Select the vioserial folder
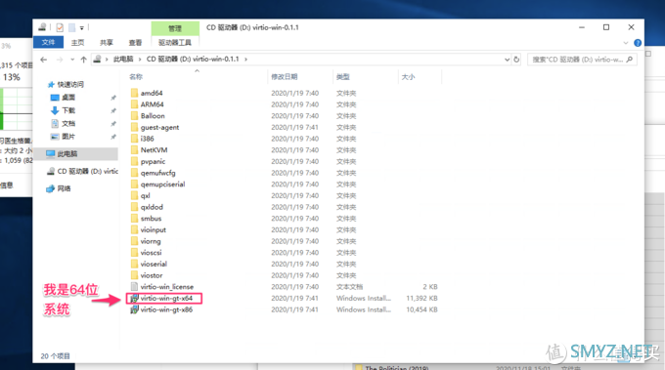This screenshot has height=370, width=665. pos(154,264)
